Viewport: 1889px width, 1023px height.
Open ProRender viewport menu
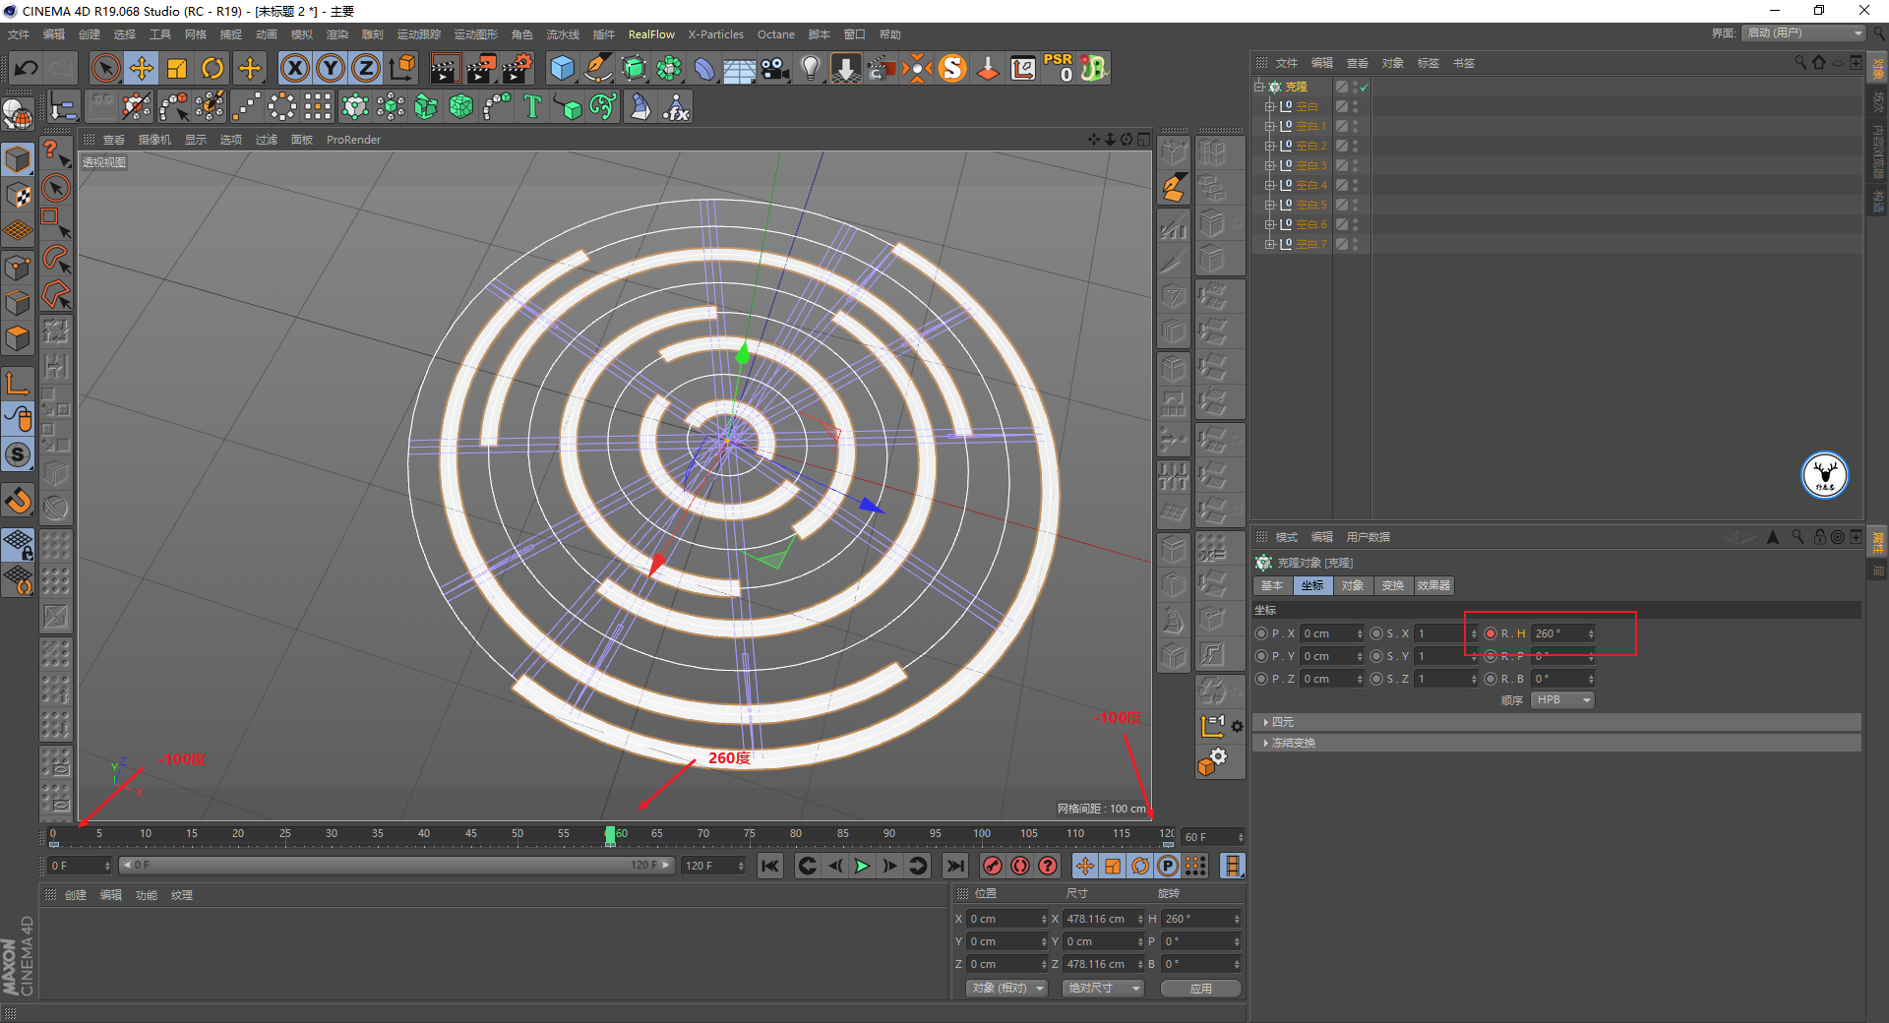(x=353, y=140)
